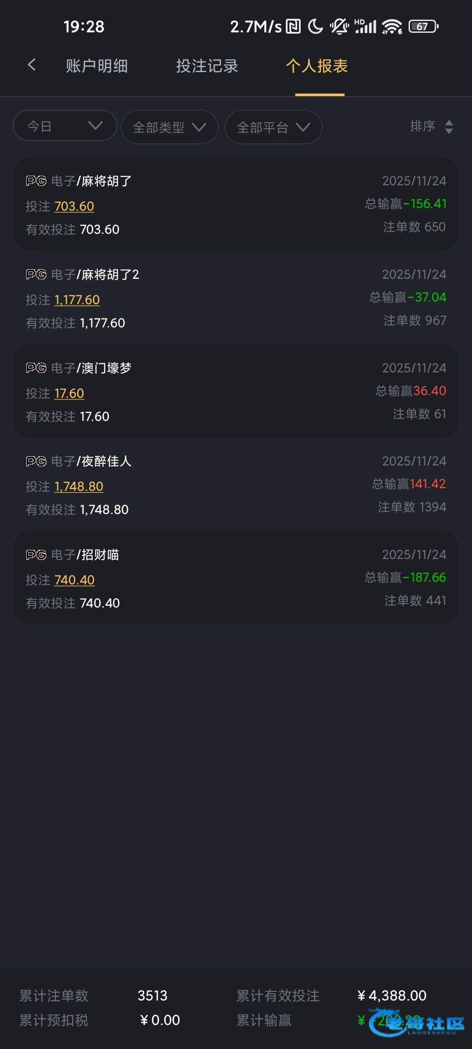Switch to the 账户明细 tab
Viewport: 472px width, 1049px height.
[x=97, y=66]
